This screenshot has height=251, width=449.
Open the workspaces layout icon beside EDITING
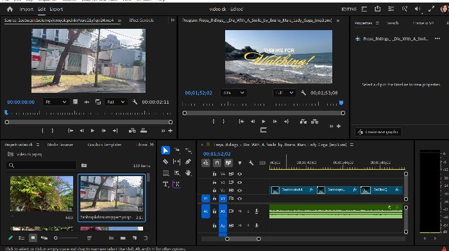click(364, 9)
